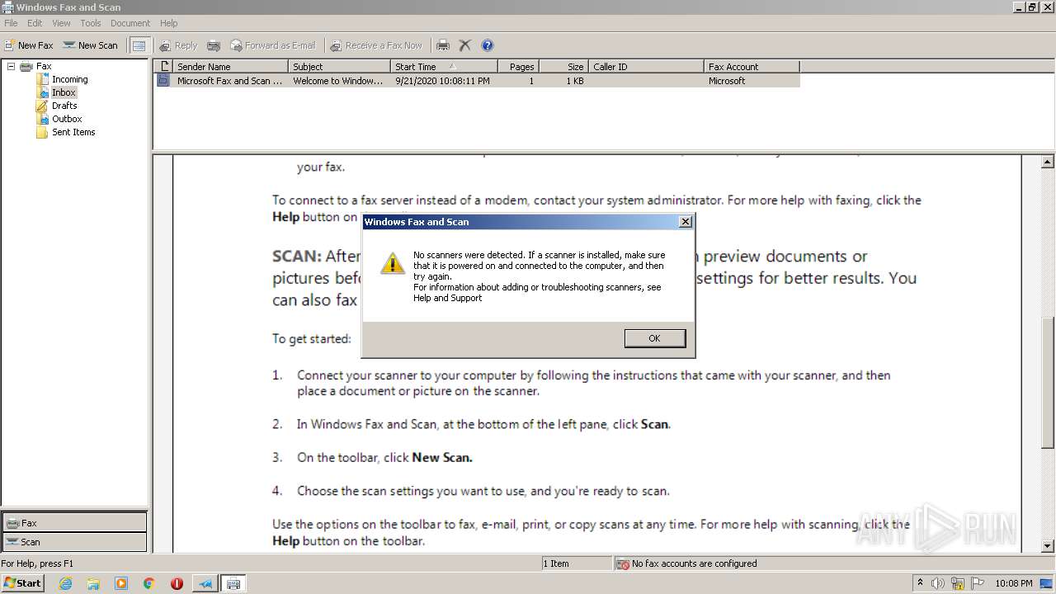Click the document icon column header
Image resolution: width=1056 pixels, height=594 pixels.
point(163,67)
